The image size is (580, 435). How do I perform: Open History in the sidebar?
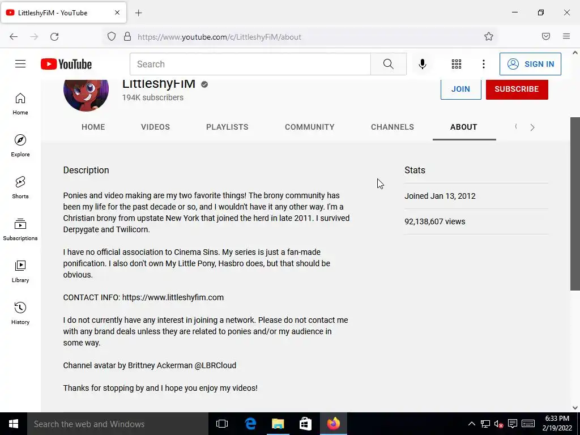20,313
